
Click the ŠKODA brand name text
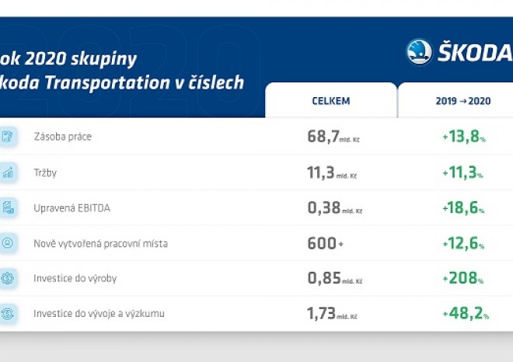coord(476,53)
